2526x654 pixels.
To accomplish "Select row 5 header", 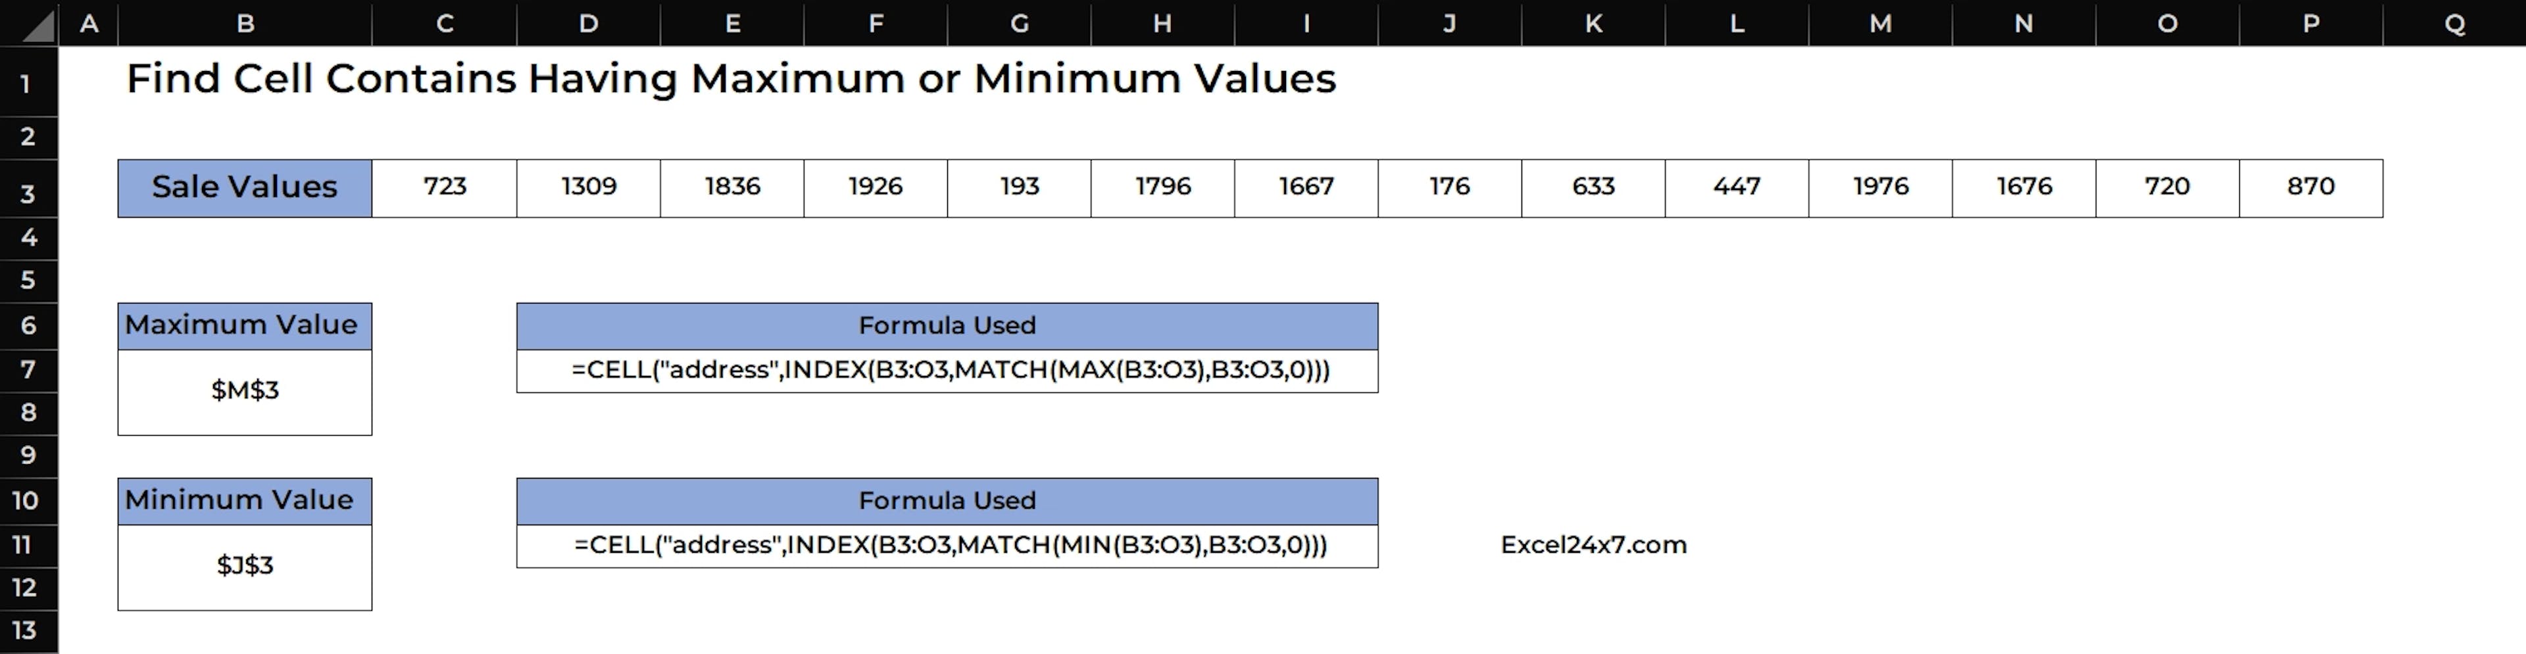I will [28, 281].
